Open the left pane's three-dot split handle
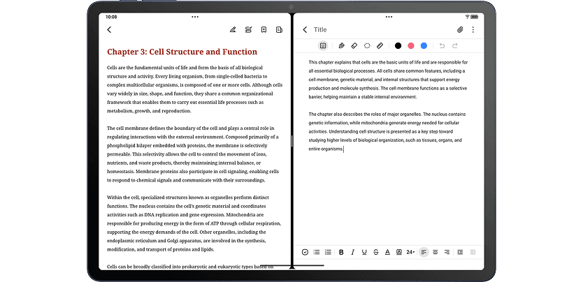The height and width of the screenshot is (282, 583). coord(195,17)
